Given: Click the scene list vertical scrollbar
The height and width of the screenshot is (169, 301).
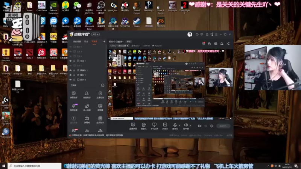Looking at the screenshot, I should pos(106,57).
